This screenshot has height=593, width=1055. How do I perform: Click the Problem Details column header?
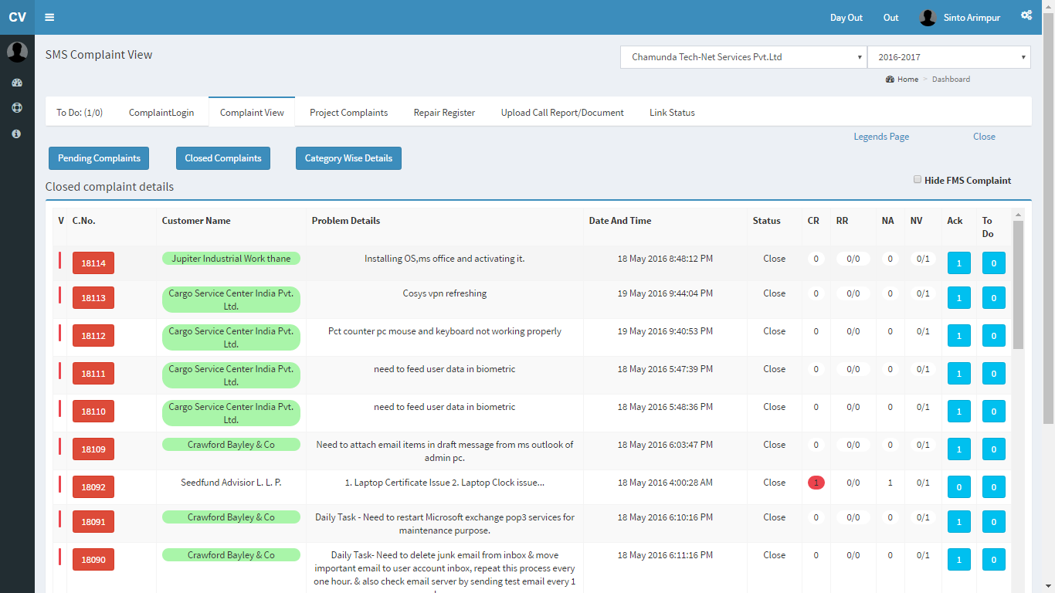346,221
